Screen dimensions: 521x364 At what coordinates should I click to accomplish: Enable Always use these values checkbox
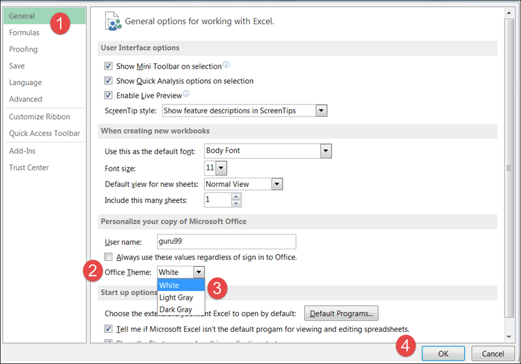click(x=109, y=257)
